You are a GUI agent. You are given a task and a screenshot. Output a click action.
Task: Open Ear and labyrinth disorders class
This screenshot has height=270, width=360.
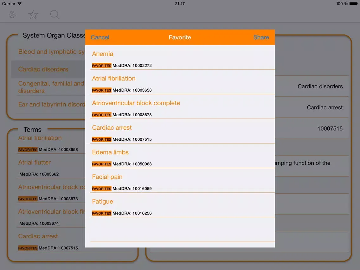point(51,104)
